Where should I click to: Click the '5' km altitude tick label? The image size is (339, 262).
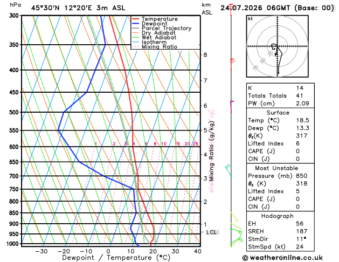(x=205, y=130)
